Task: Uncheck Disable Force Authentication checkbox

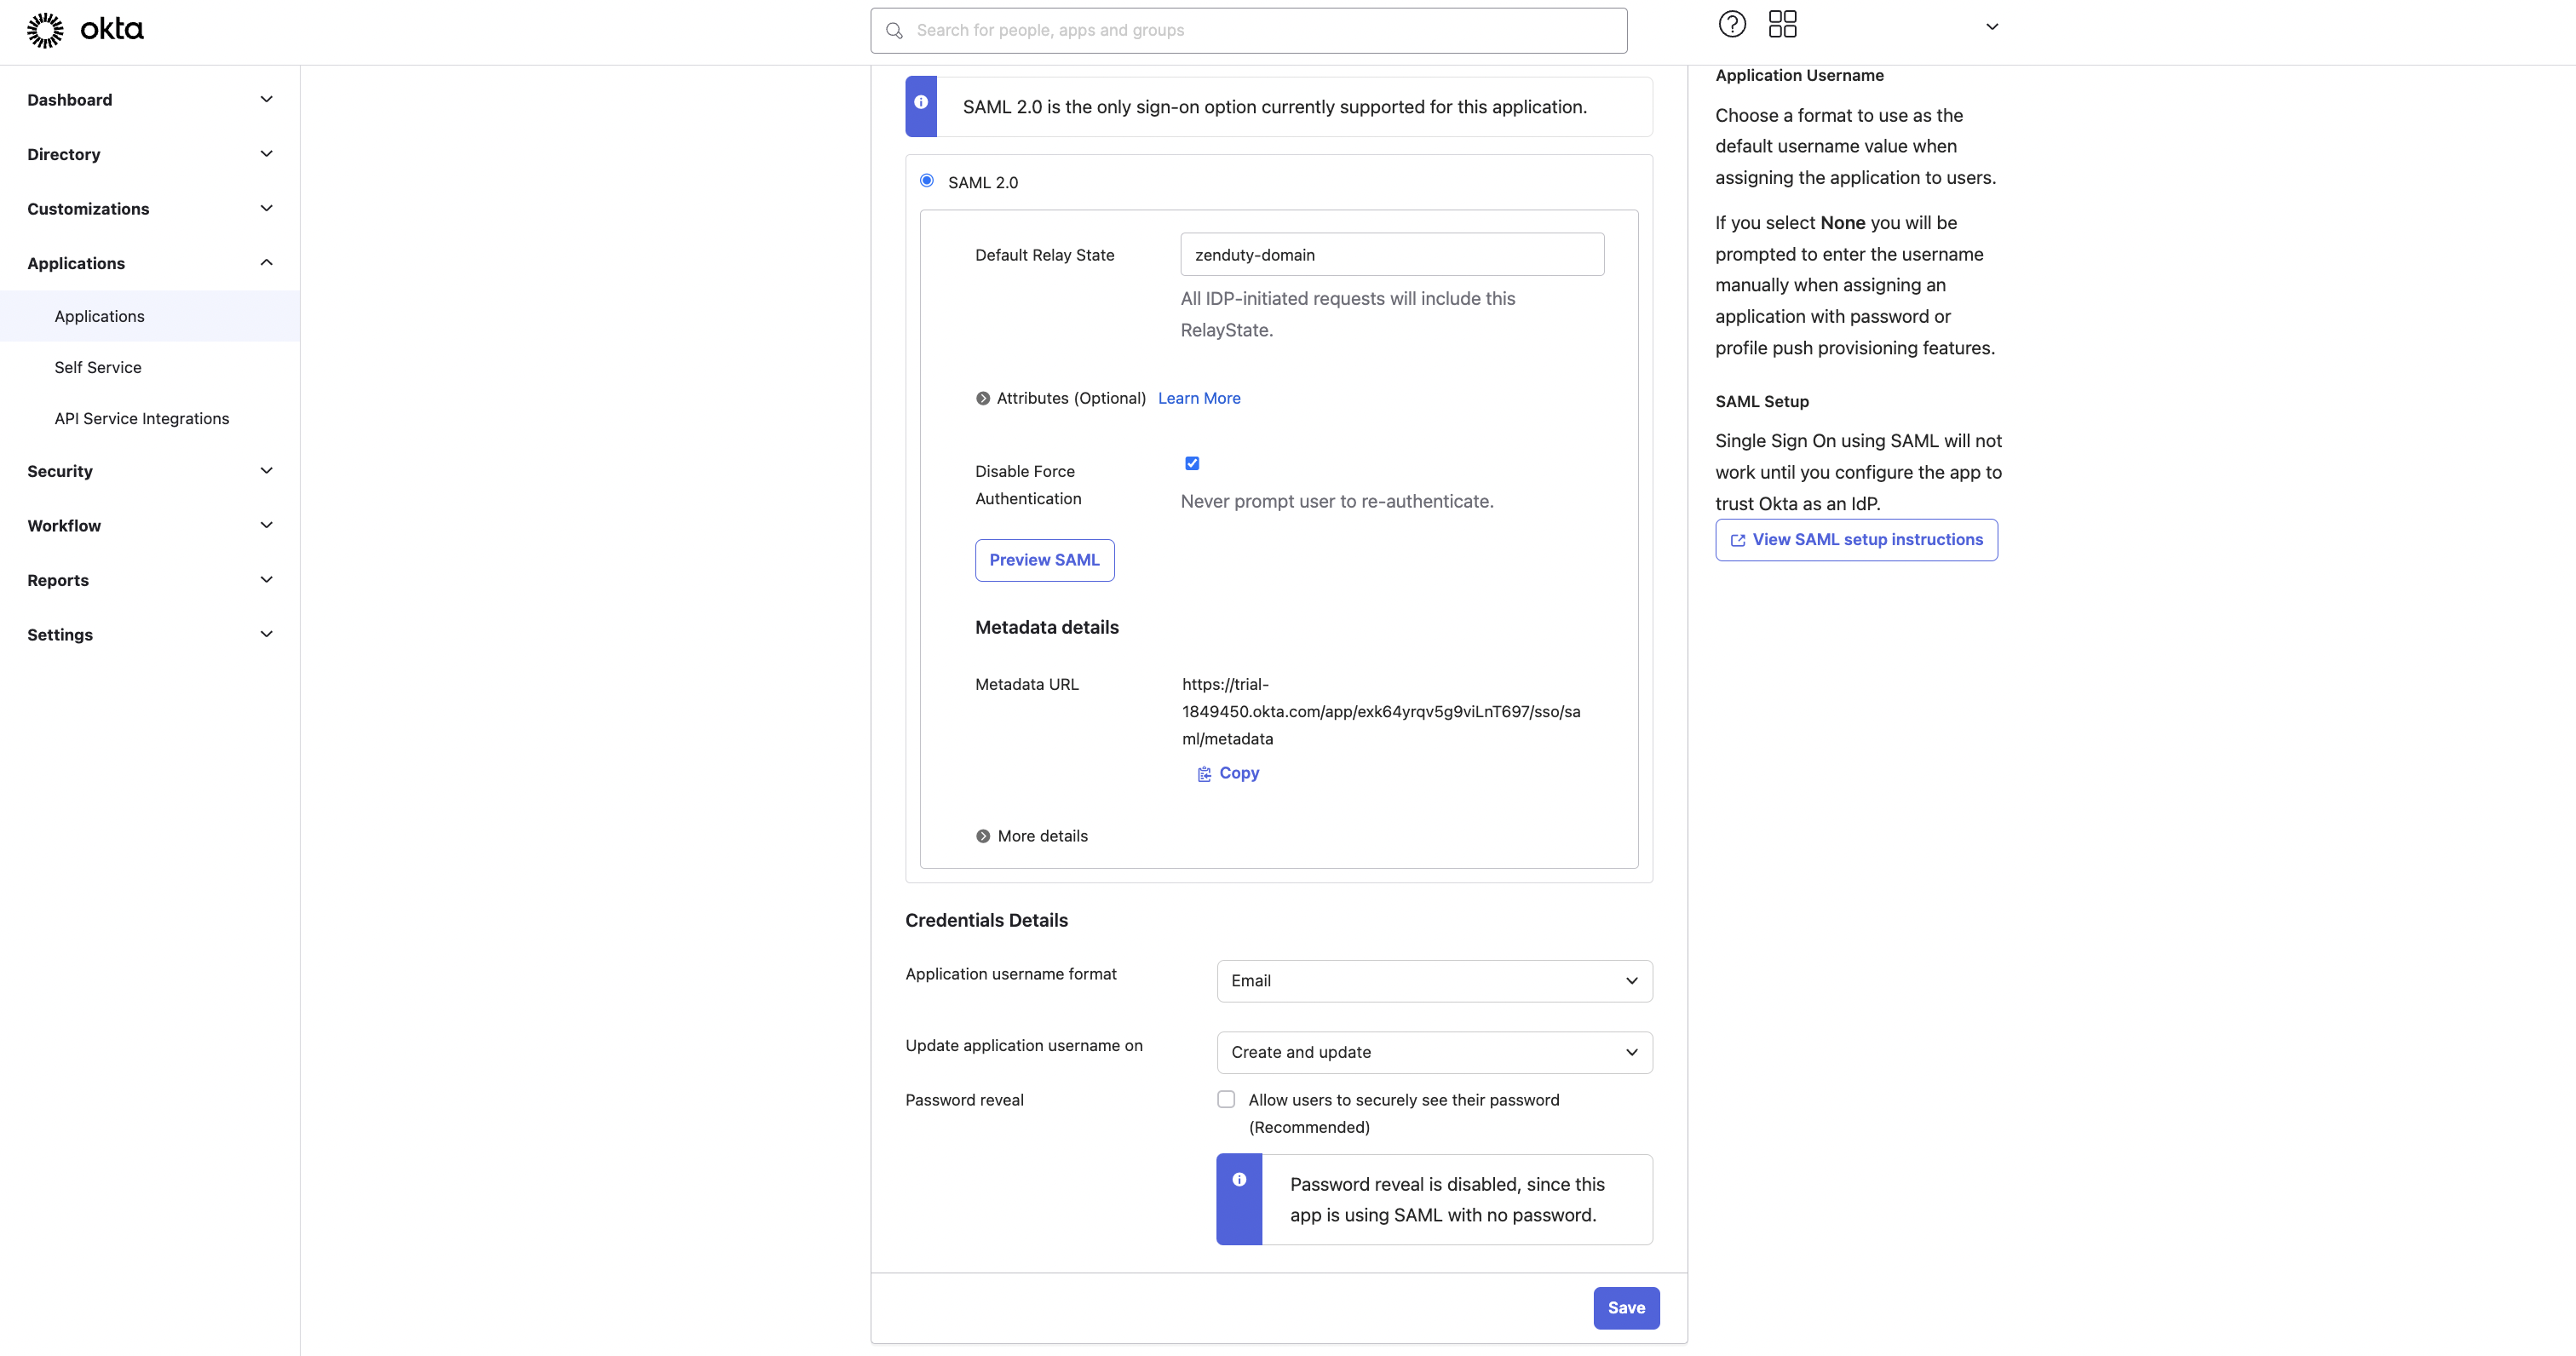Action: [x=1192, y=463]
